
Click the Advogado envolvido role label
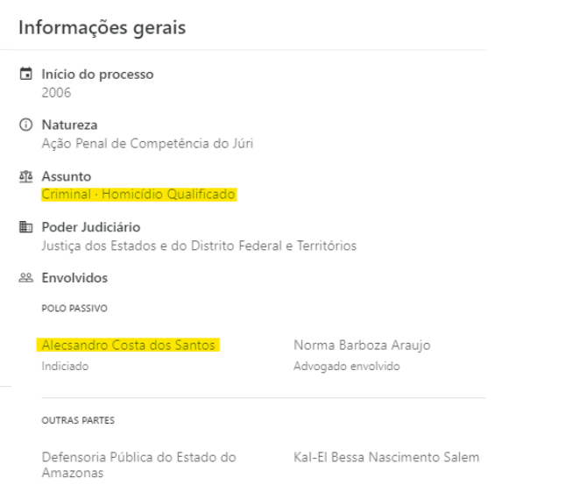[347, 366]
